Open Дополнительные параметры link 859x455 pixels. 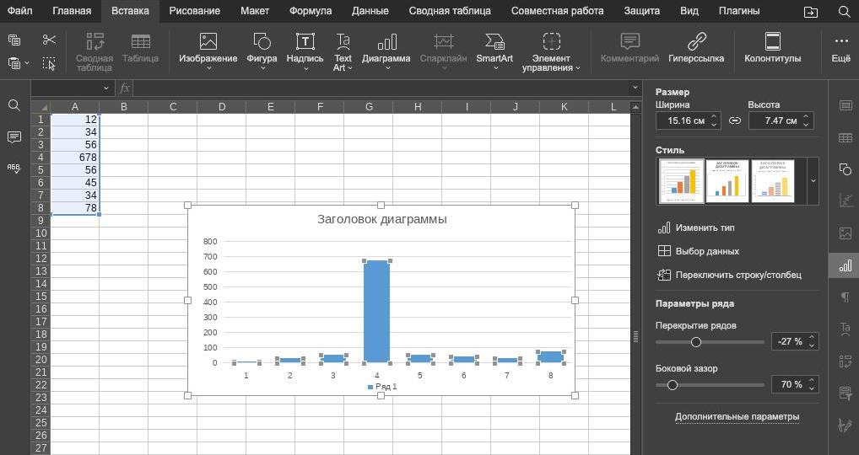[737, 416]
